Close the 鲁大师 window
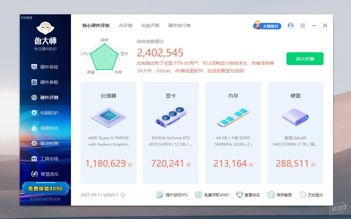Image resolution: width=351 pixels, height=219 pixels. [325, 26]
